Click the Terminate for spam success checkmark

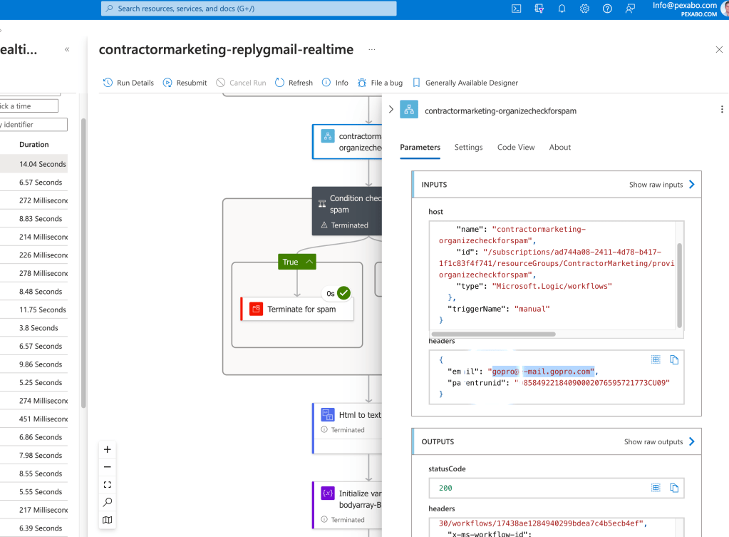pos(343,293)
